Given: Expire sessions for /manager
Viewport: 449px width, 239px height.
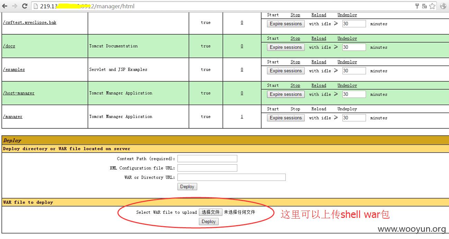Looking at the screenshot, I should (x=286, y=118).
